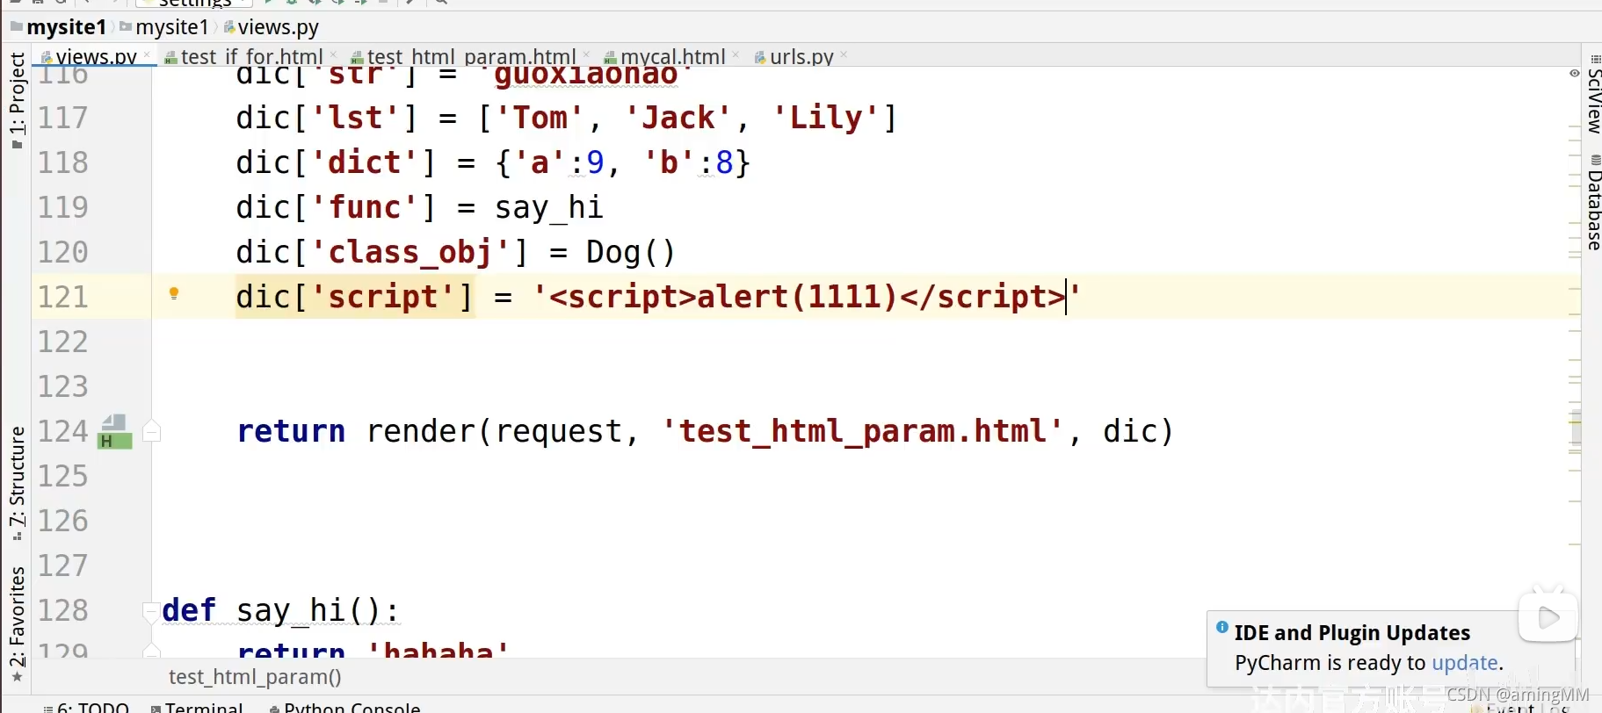Click the 'Tom' string on line 117
The height and width of the screenshot is (713, 1602).
click(540, 118)
